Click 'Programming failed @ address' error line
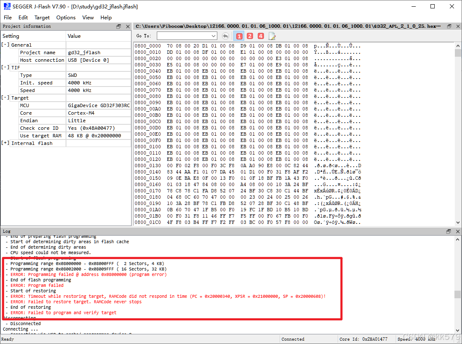Screen dimensions: 462x344 click(x=88, y=274)
